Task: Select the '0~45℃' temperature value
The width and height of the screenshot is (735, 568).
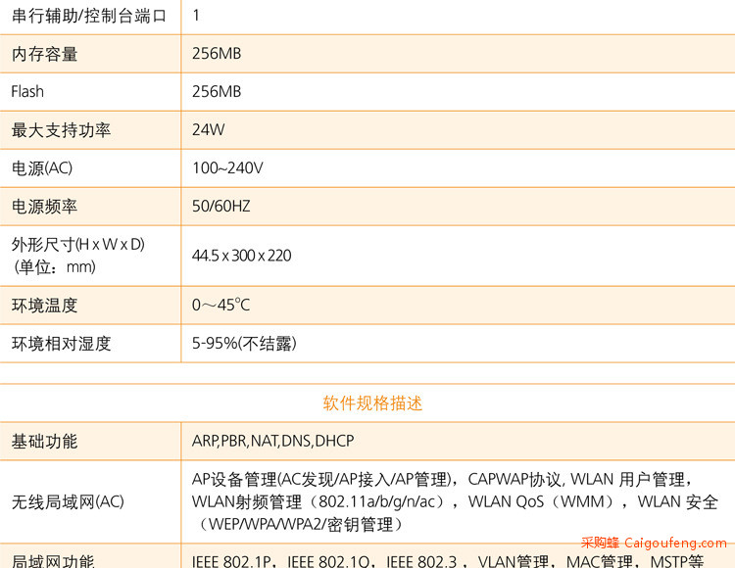Action: 220,306
